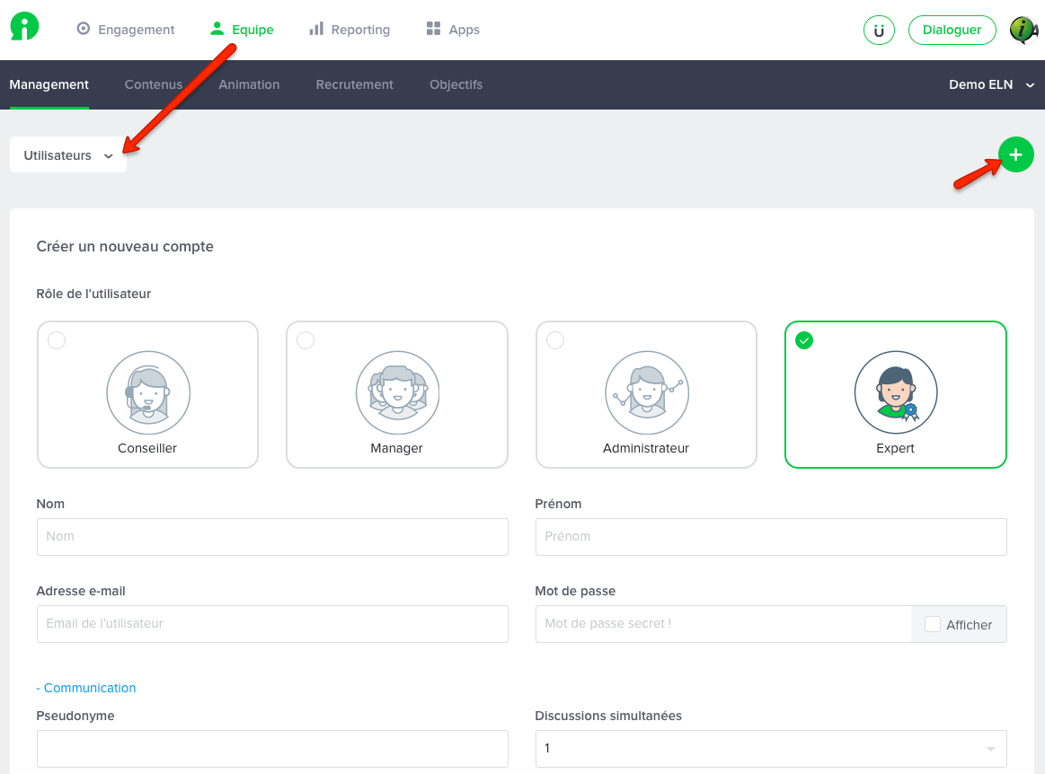Screen dimensions: 1045x774
Task: Open the Apps menu
Action: [453, 30]
